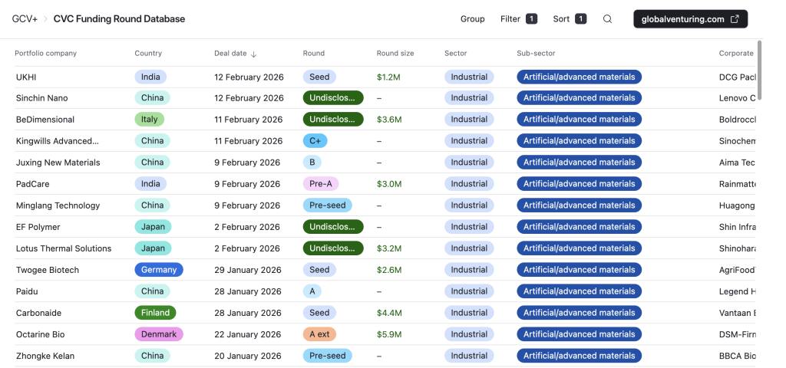
Task: Click the Germany country tag
Action: pyautogui.click(x=159, y=270)
